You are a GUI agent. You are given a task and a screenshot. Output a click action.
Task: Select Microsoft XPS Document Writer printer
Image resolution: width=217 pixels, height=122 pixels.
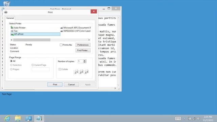coord(76,28)
